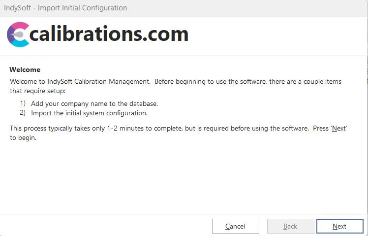
Task: Click the blank footer area left of Cancel
Action: point(103,226)
